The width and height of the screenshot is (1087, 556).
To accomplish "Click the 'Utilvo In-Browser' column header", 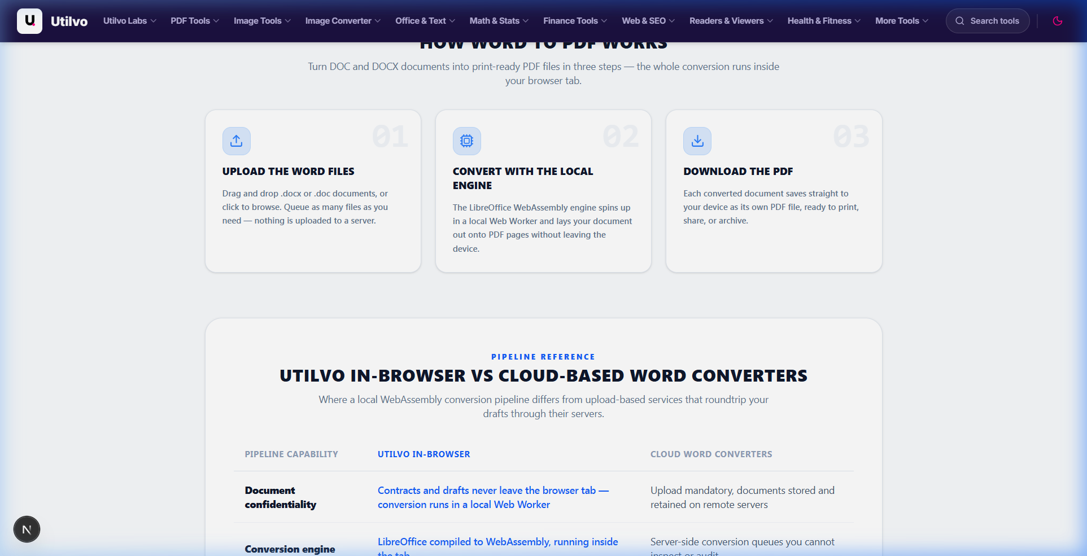I will (424, 454).
